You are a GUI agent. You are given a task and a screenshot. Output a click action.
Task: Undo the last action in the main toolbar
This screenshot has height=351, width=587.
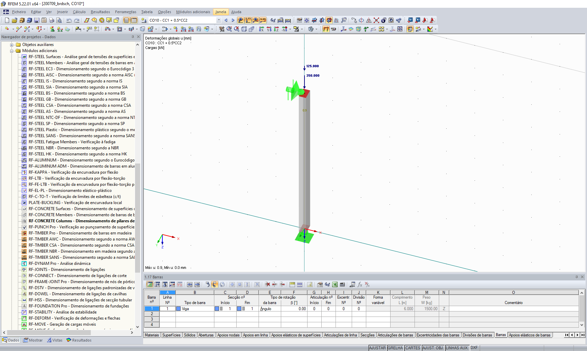(69, 20)
